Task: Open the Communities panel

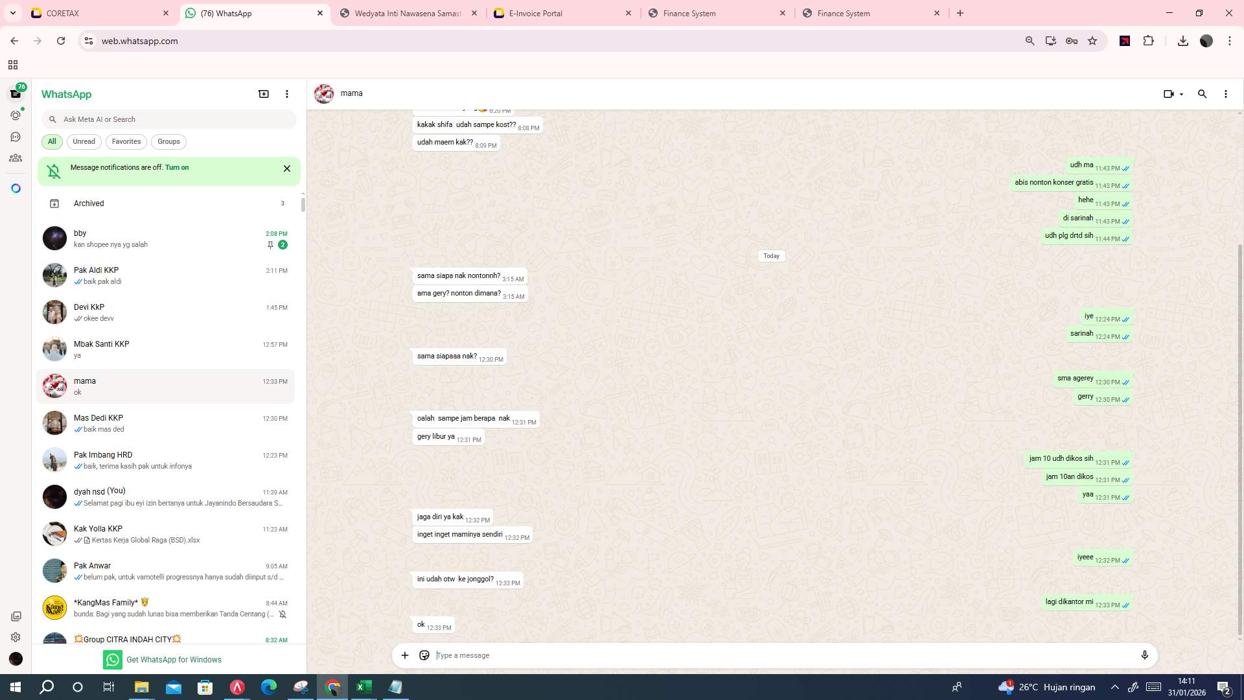Action: (x=16, y=157)
